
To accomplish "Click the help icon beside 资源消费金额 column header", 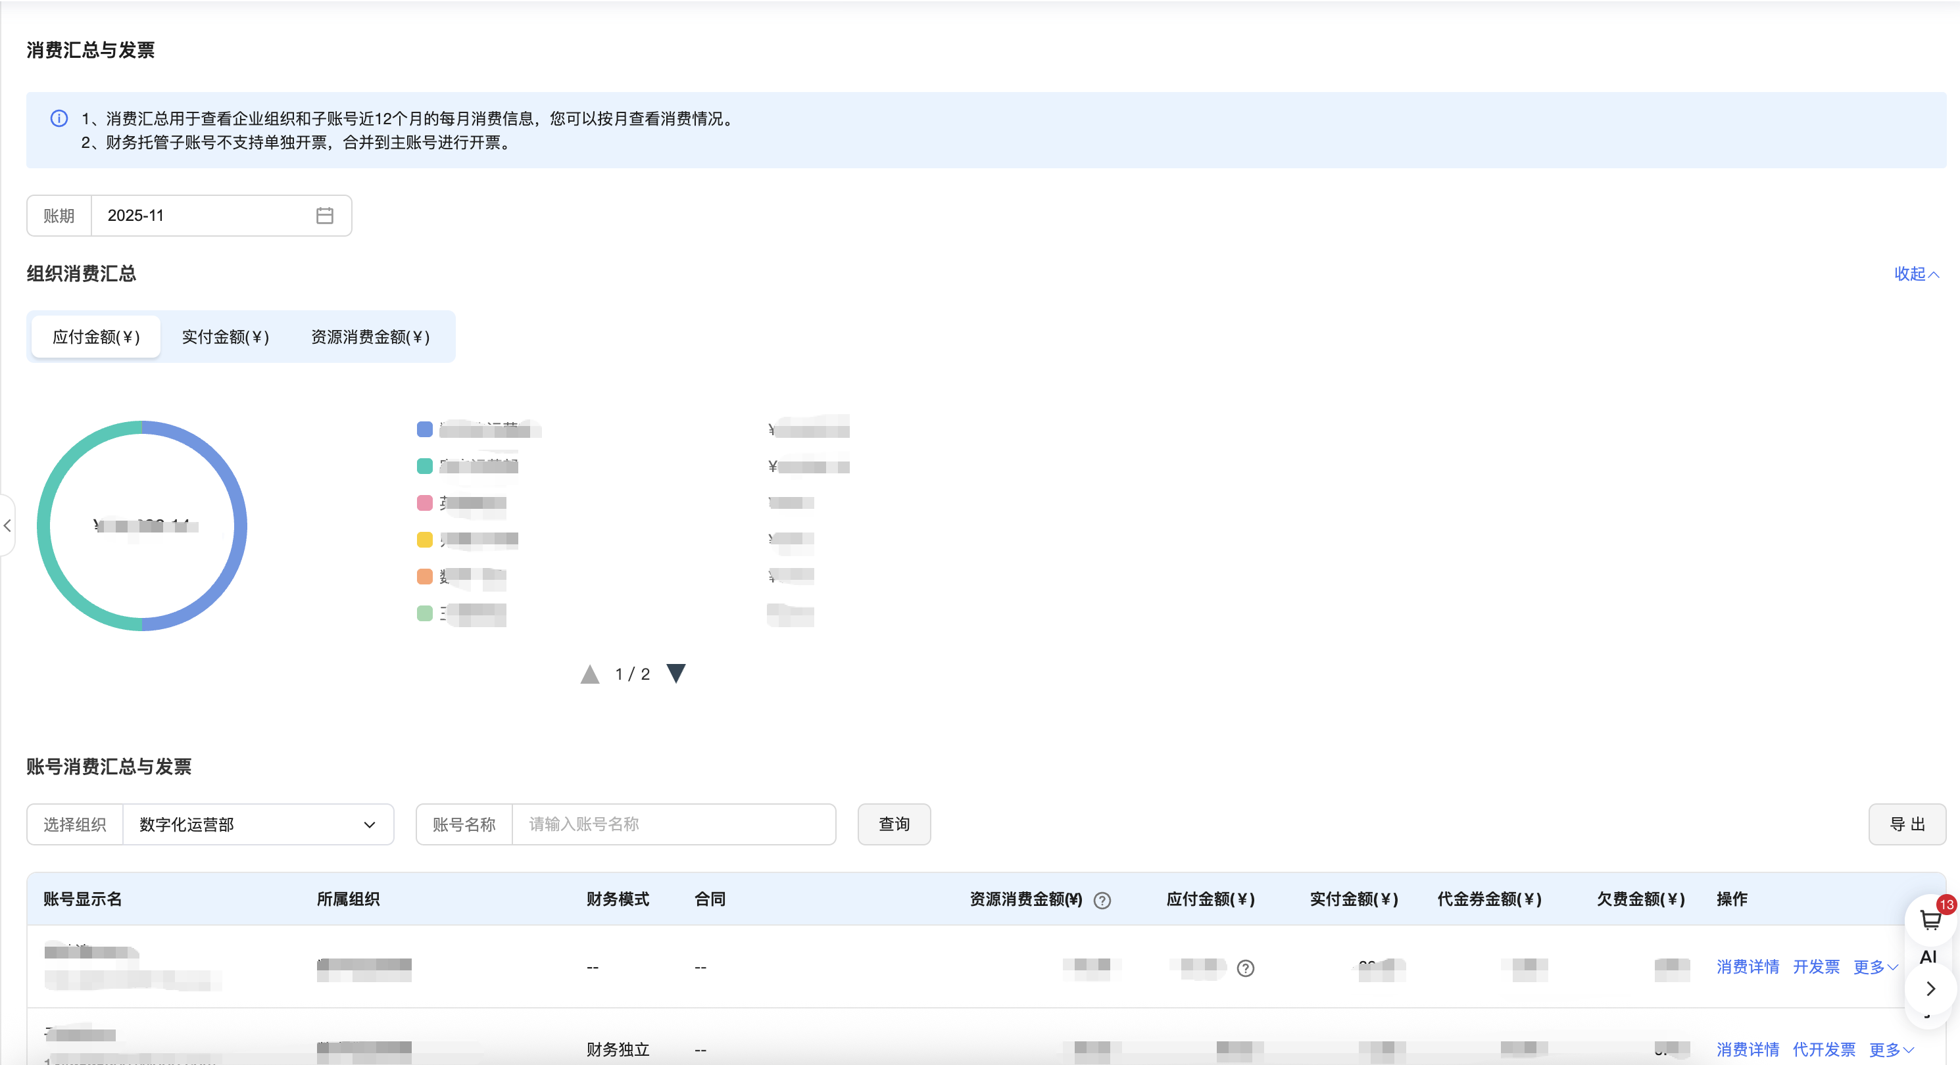I will 1101,901.
